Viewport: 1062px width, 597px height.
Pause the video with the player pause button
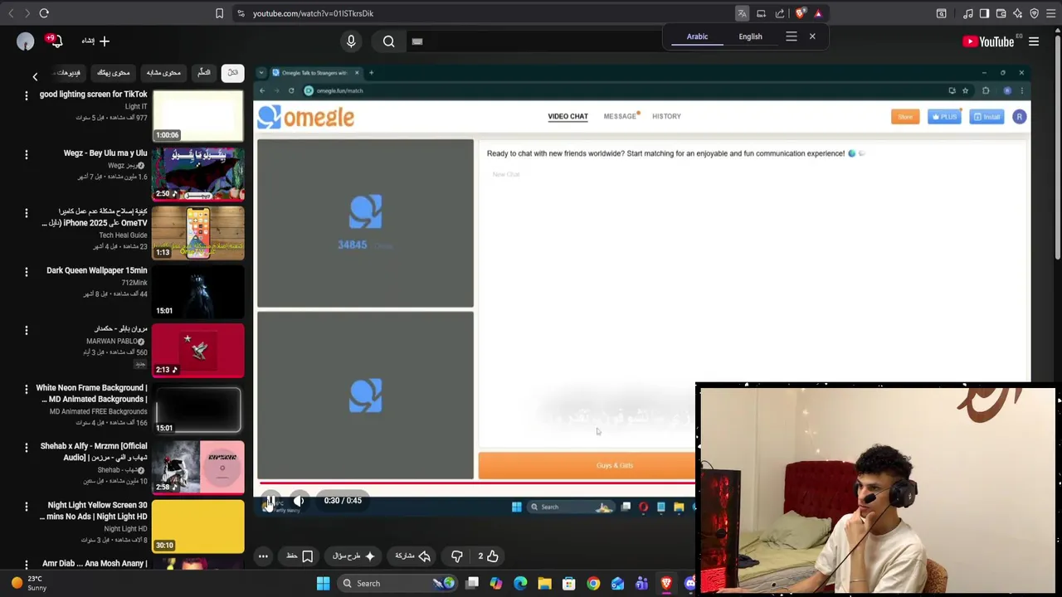(x=270, y=501)
